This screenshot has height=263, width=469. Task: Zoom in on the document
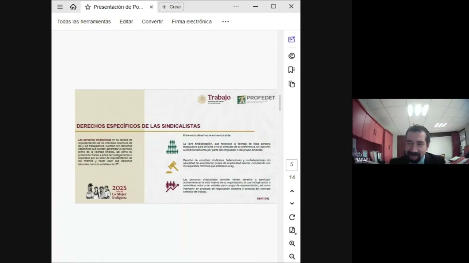point(292,244)
